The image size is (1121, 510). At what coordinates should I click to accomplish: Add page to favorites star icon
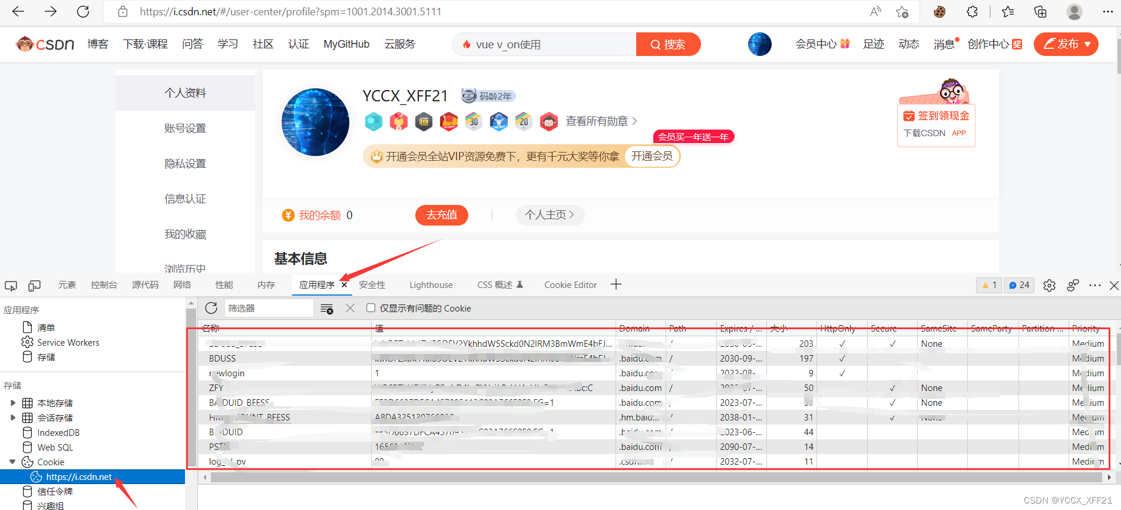click(x=902, y=11)
